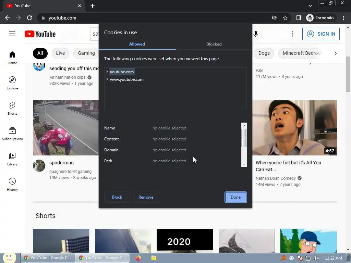Bookmark this page with star icon
351x263 pixels.
pyautogui.click(x=285, y=18)
